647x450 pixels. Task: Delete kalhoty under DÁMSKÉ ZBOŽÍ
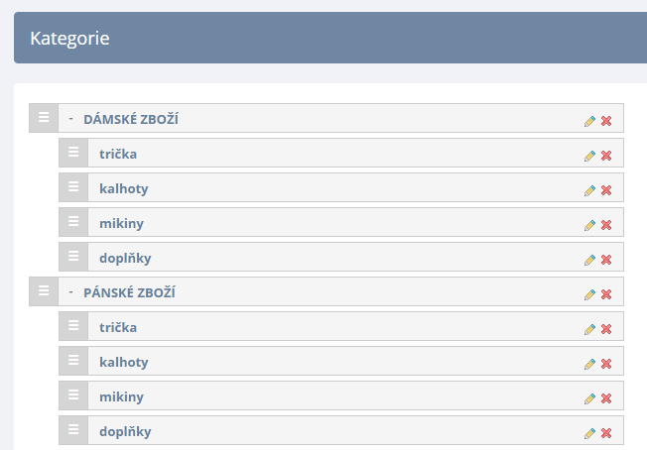606,190
